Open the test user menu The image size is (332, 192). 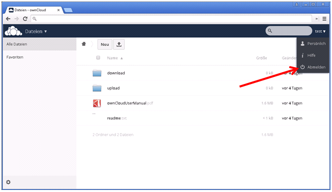point(320,31)
